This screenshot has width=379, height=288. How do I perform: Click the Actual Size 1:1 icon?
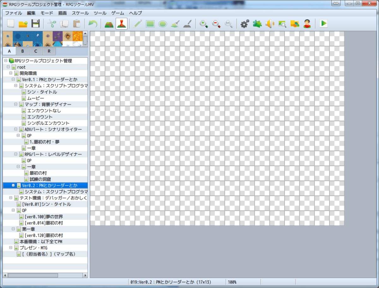pos(229,24)
